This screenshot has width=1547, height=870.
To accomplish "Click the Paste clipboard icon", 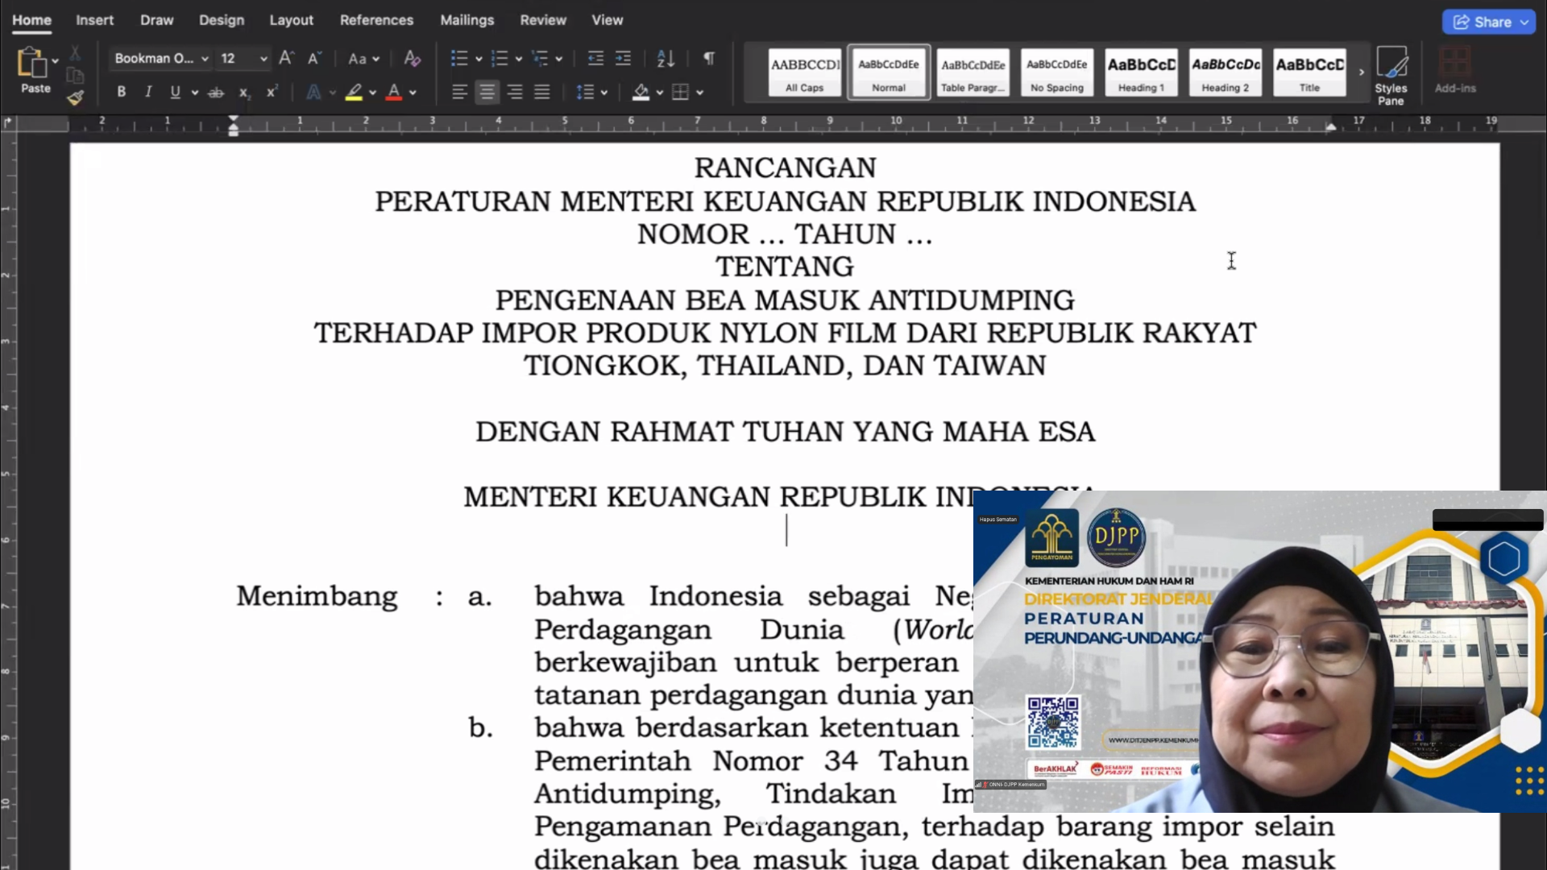I will click(32, 63).
